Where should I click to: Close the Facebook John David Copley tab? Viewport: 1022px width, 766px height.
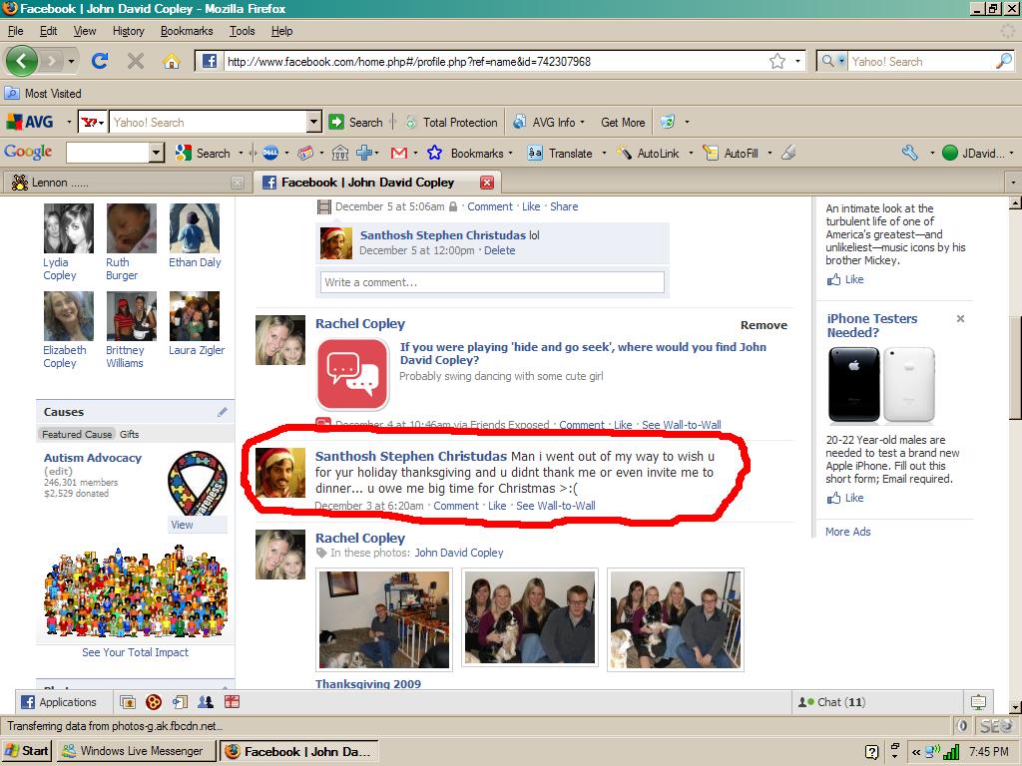click(487, 183)
